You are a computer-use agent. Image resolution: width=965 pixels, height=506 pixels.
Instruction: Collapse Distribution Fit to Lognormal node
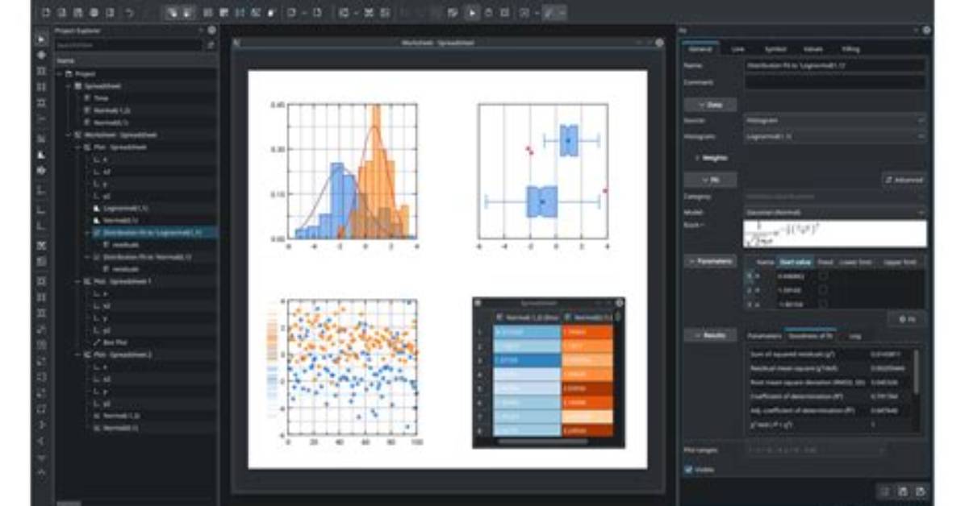click(x=87, y=232)
